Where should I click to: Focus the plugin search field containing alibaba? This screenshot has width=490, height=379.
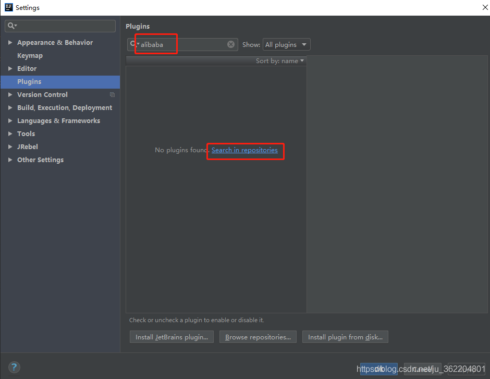[182, 44]
